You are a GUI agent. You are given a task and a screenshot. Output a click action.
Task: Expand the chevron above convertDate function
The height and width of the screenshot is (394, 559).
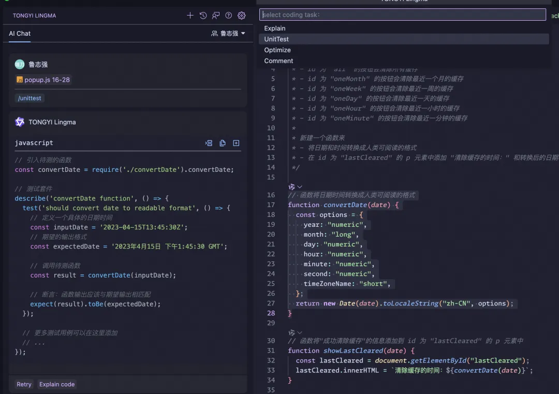[x=300, y=187]
